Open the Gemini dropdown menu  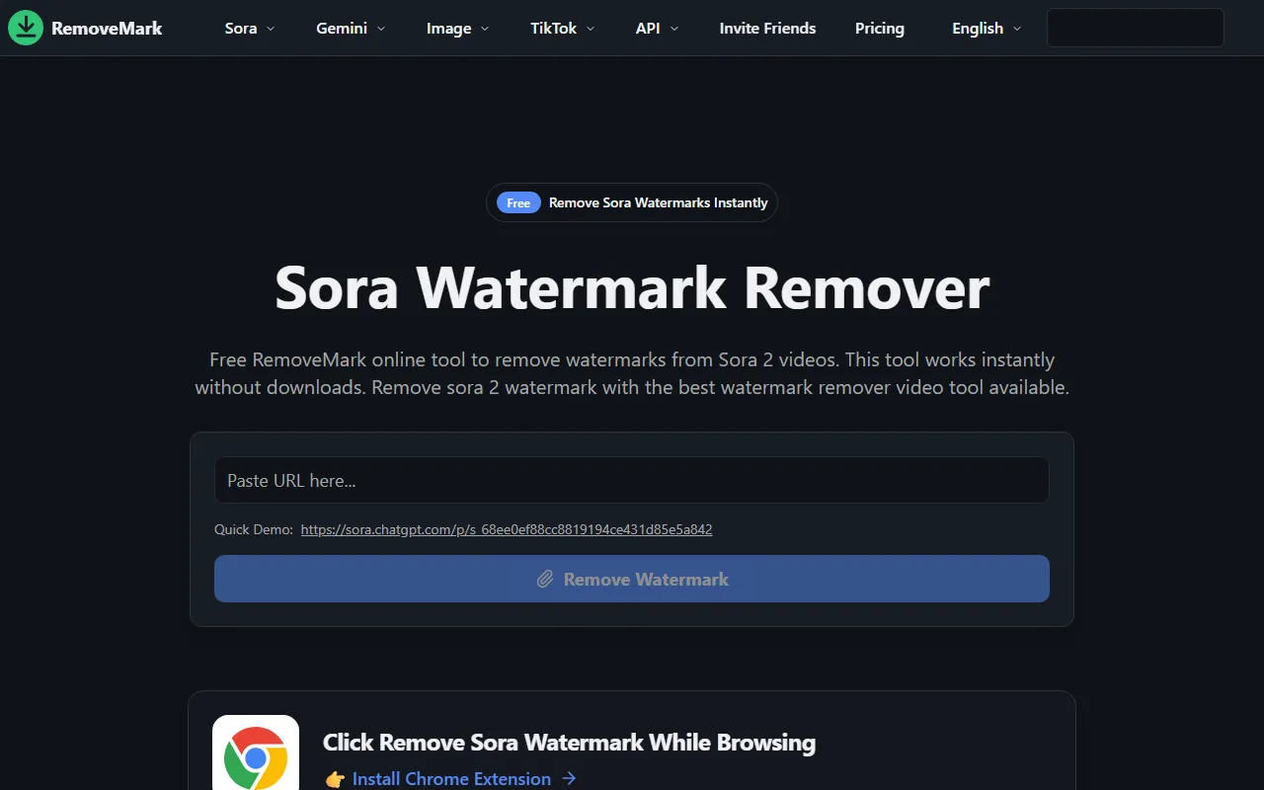click(351, 29)
